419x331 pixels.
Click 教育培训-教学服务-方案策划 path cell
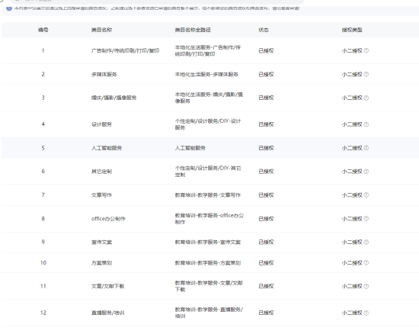tap(208, 263)
